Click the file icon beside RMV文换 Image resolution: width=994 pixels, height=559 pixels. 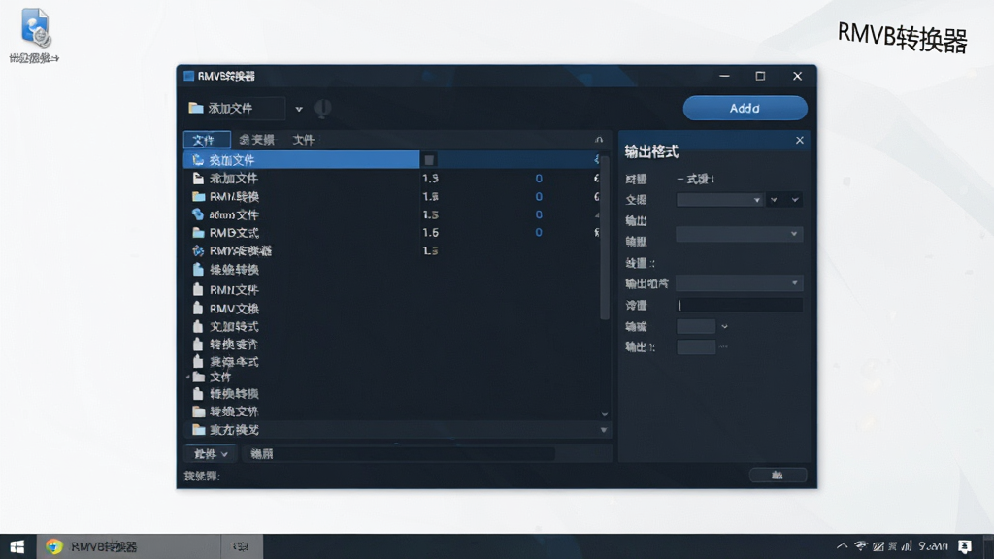pyautogui.click(x=198, y=308)
